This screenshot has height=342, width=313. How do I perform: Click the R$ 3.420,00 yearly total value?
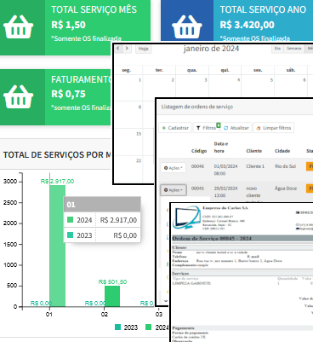click(248, 25)
